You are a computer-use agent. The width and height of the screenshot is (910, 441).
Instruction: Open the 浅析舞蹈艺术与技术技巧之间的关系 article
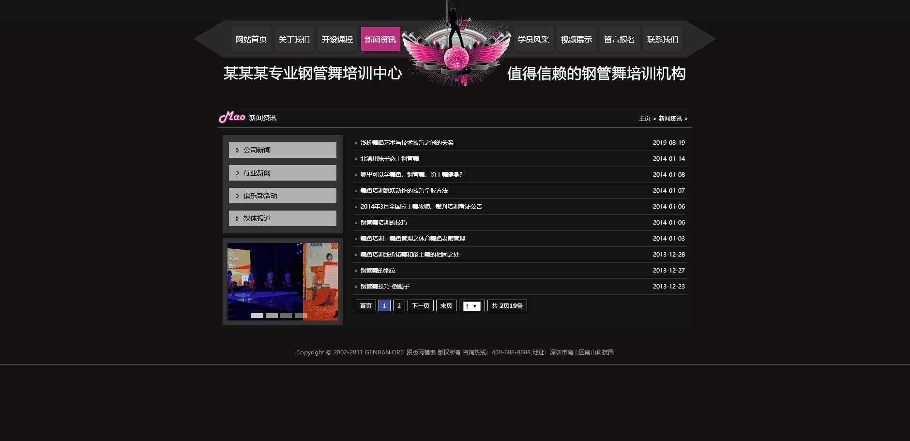[x=407, y=142]
